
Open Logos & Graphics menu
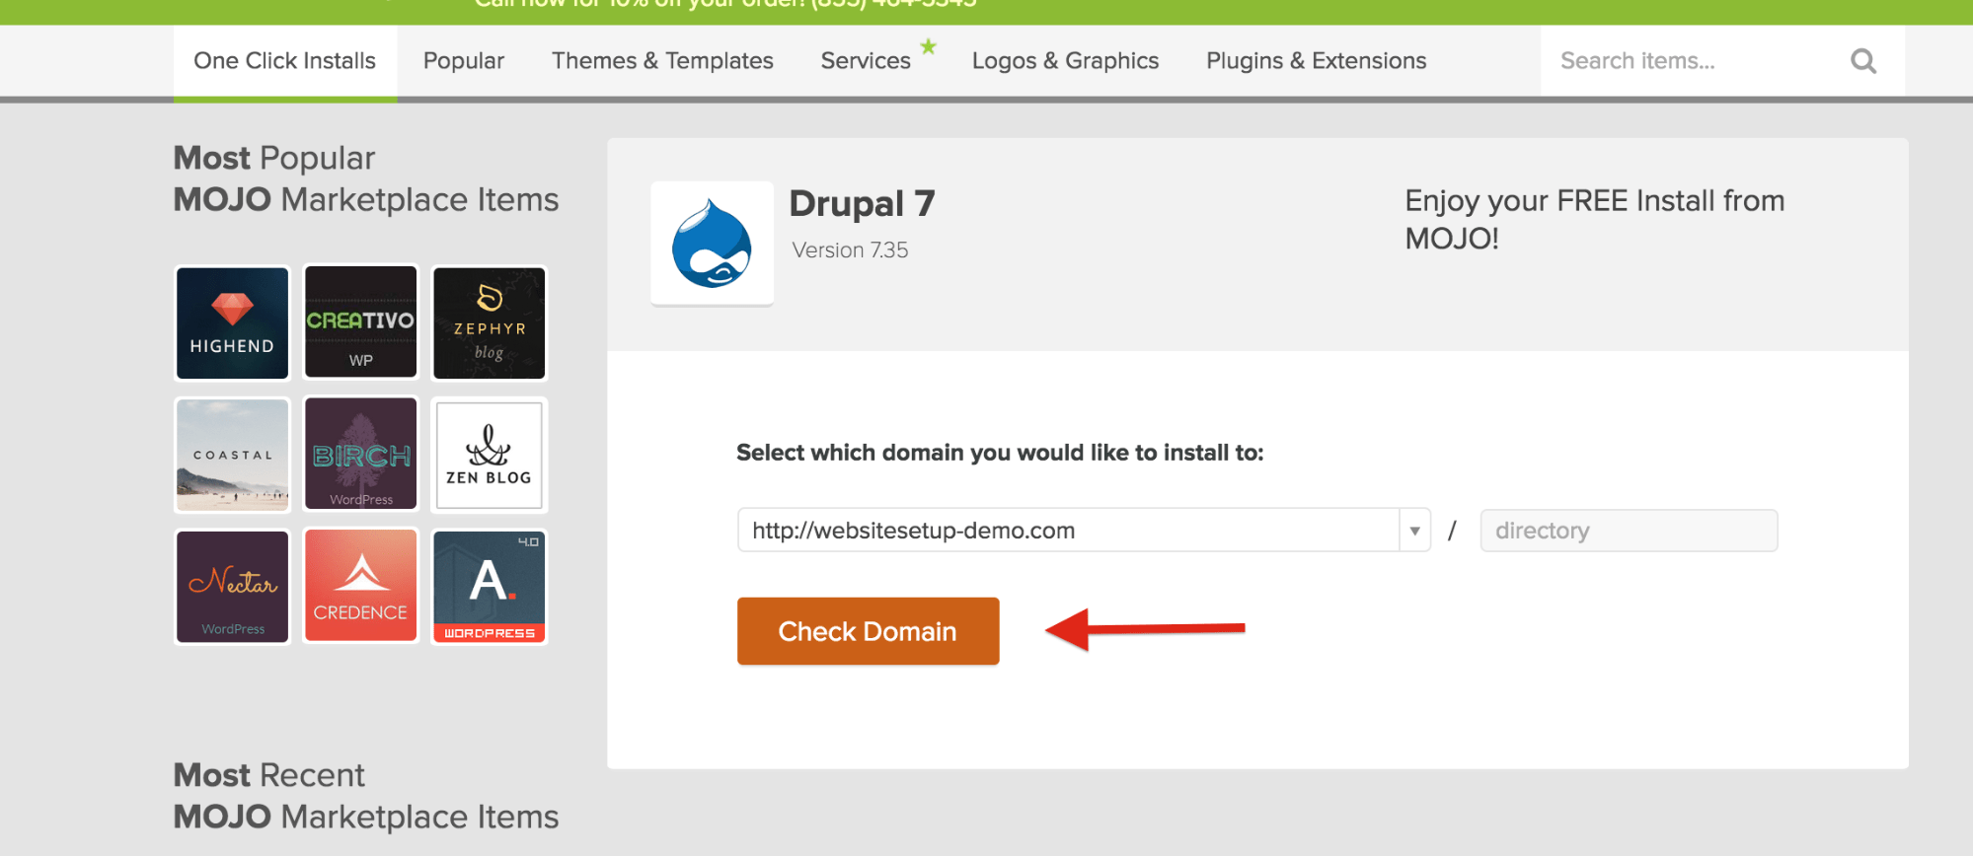pos(1065,61)
